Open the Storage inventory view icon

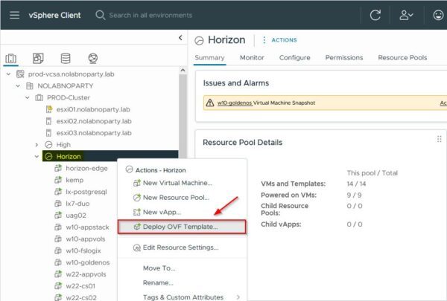click(66, 58)
